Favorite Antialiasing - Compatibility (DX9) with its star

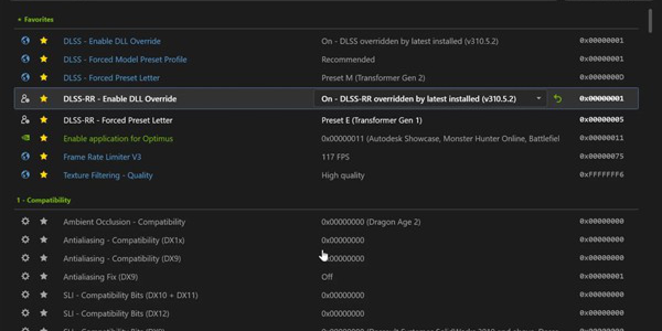click(x=44, y=258)
